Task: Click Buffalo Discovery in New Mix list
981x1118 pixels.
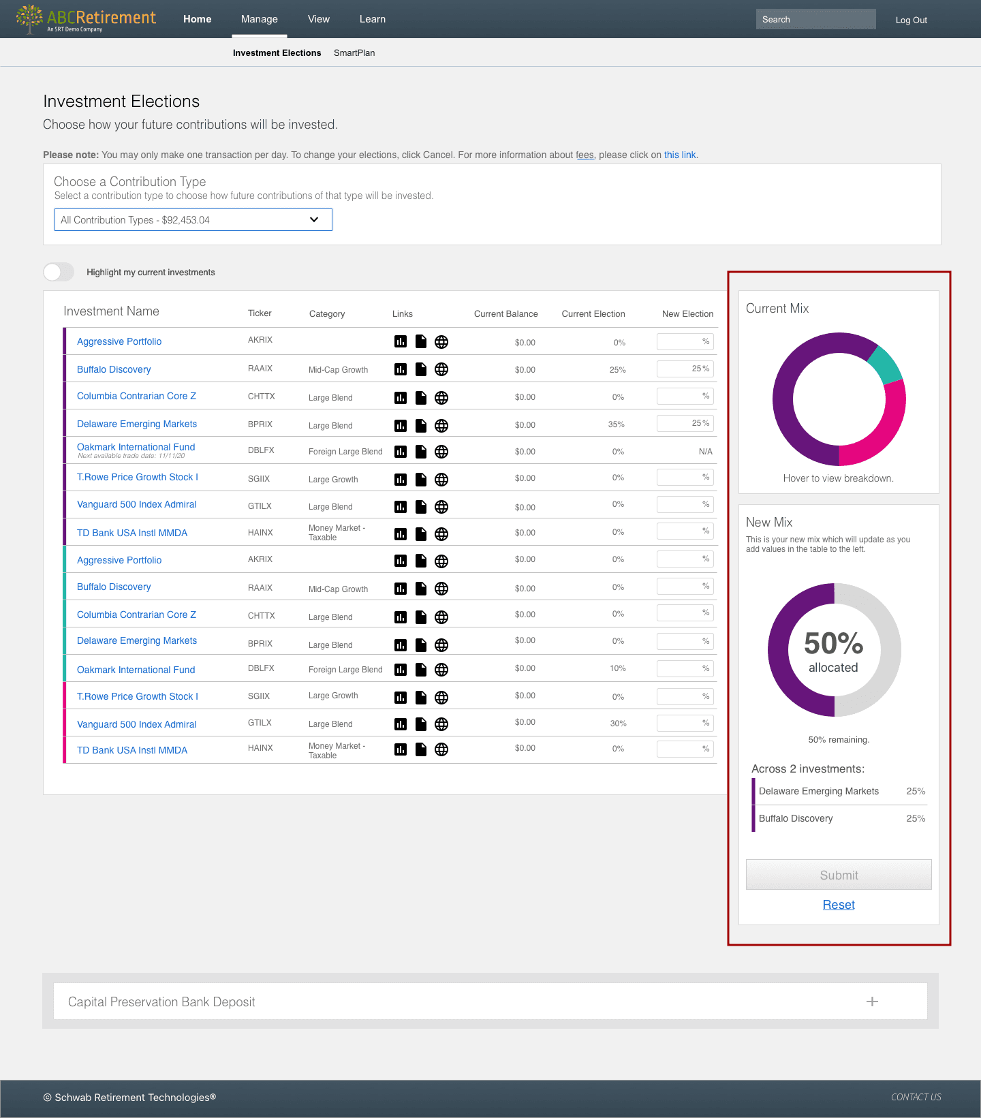Action: point(796,818)
